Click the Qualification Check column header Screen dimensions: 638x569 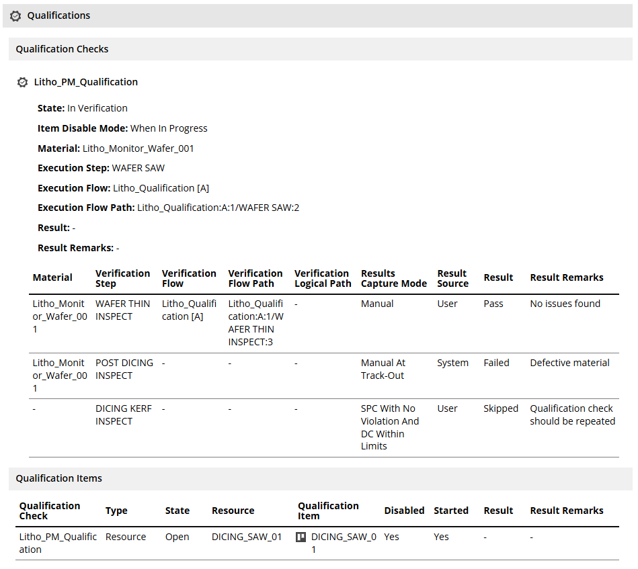[50, 511]
